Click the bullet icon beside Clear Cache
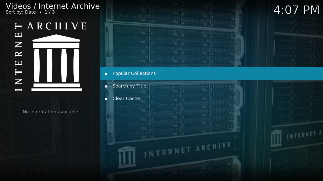The width and height of the screenshot is (323, 181). point(106,99)
